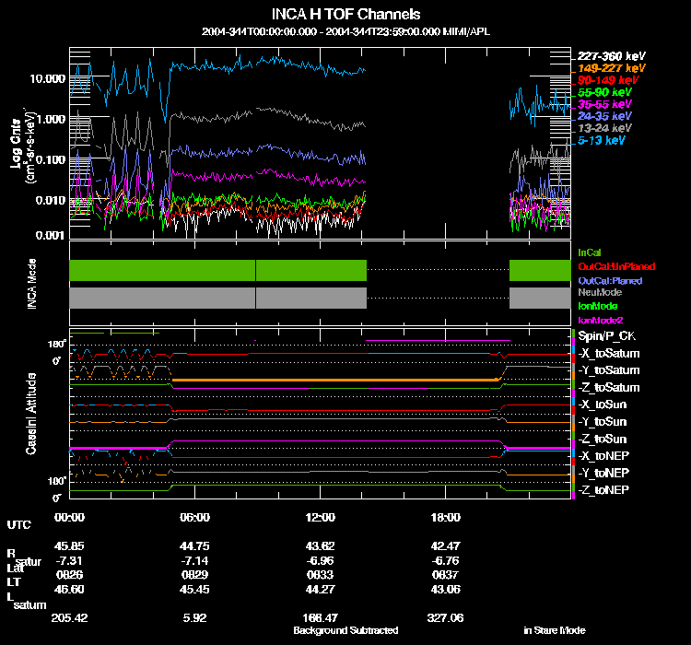The height and width of the screenshot is (645, 691).
Task: Select the 35-55 keV legend entry
Action: pyautogui.click(x=604, y=104)
